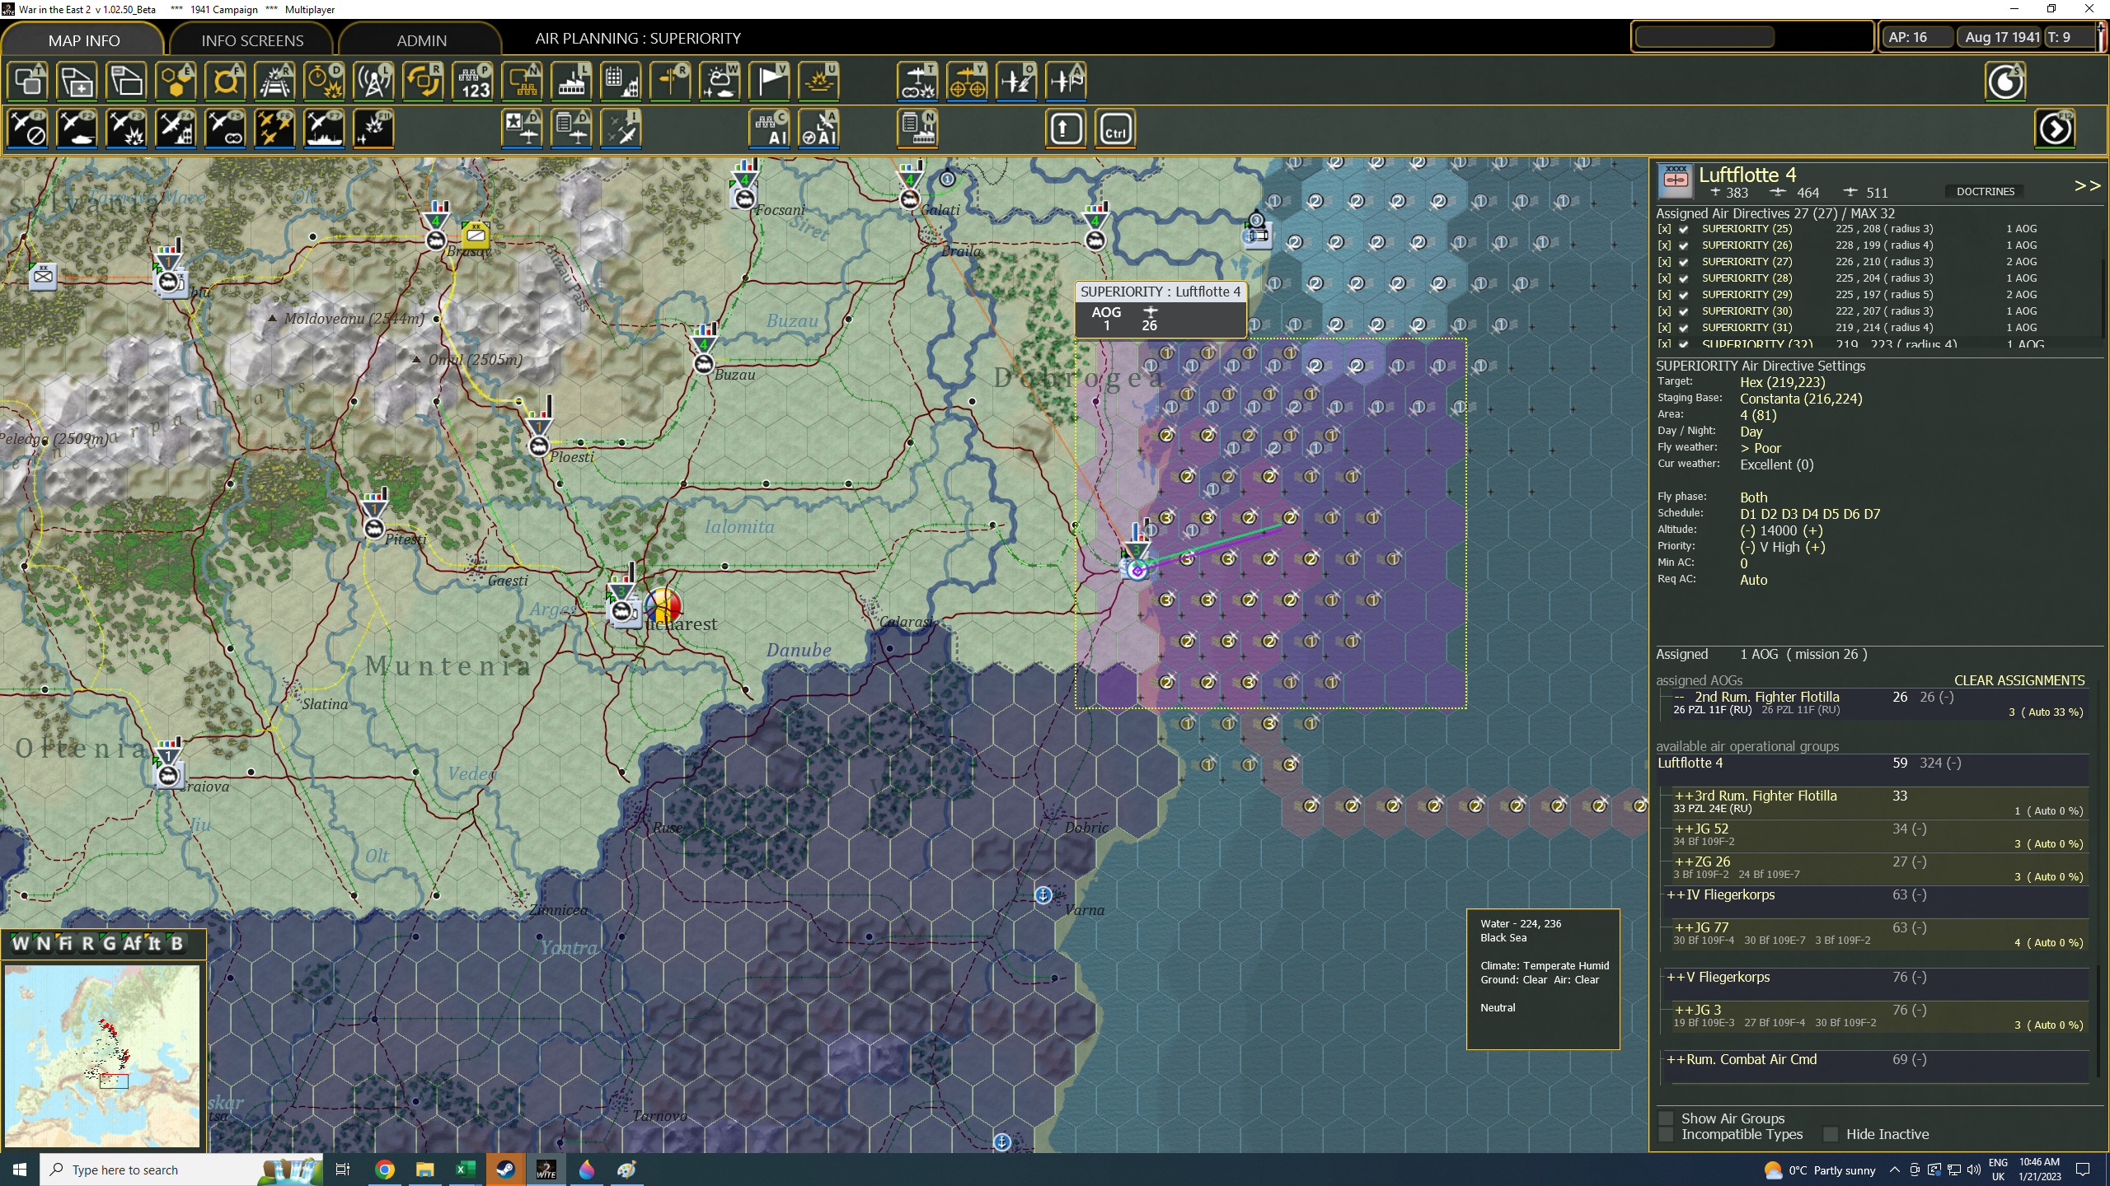Enable the Show Air Groups checkbox
Image resolution: width=2110 pixels, height=1186 pixels.
click(x=1666, y=1118)
